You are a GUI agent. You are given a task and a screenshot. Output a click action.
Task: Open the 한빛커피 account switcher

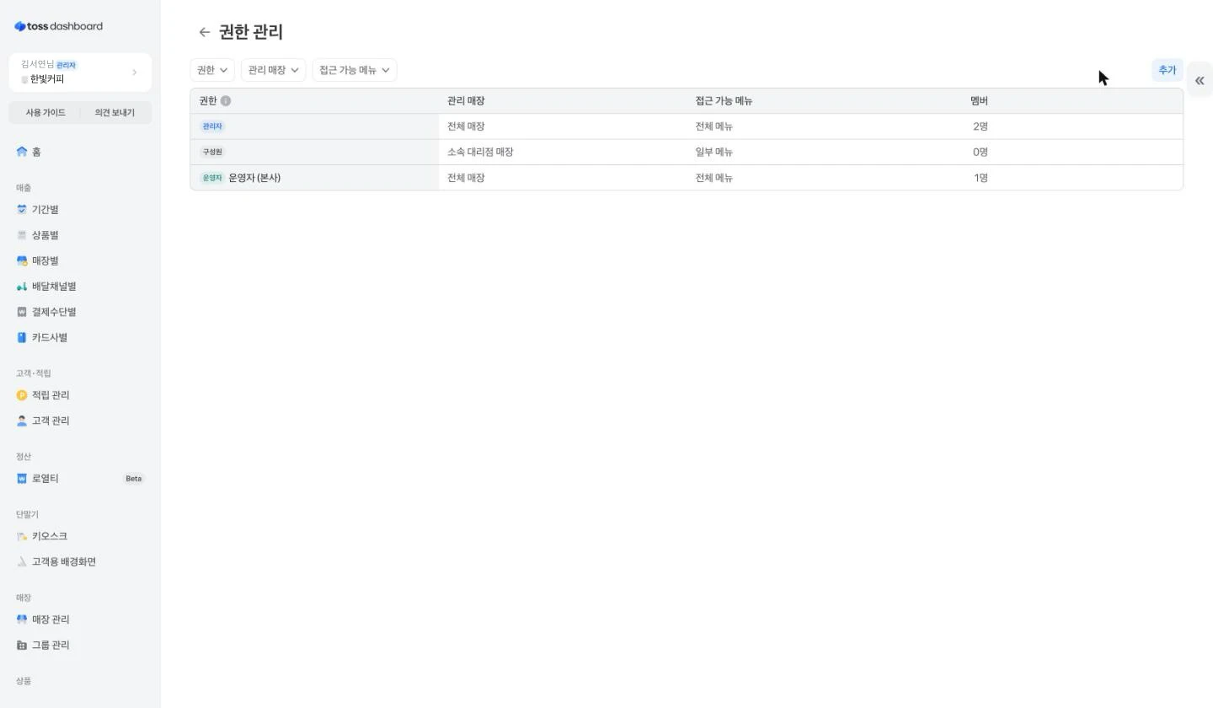pyautogui.click(x=80, y=72)
